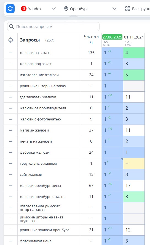Open query жалюзи оренбург цены
Image resolution: width=150 pixels, height=245 pixels.
pos(40,186)
